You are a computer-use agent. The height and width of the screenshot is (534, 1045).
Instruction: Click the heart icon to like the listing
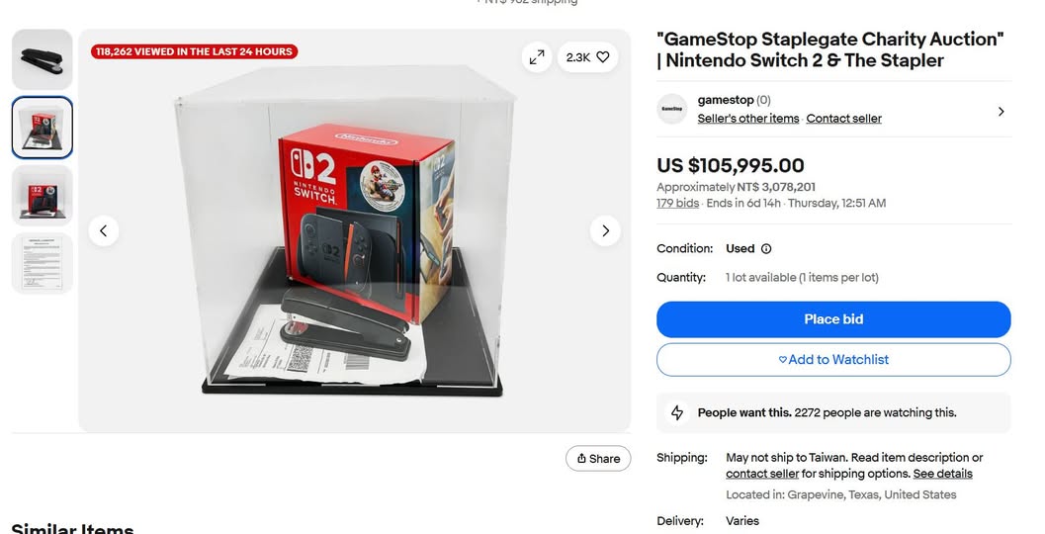(603, 57)
